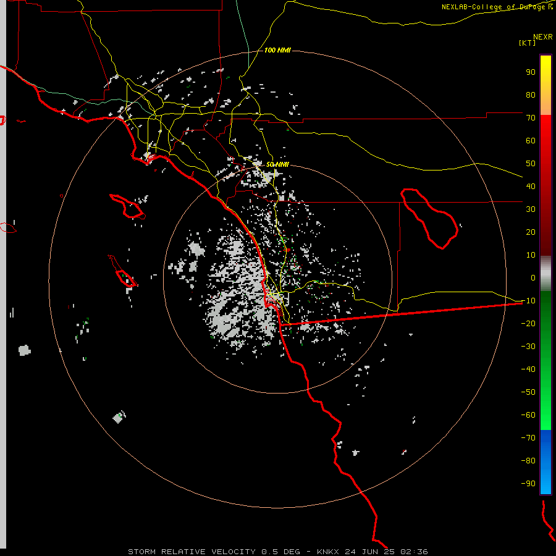Viewport: 556px width, 556px height.
Task: Click the Salton Sea outline on the map
Action: (429, 219)
